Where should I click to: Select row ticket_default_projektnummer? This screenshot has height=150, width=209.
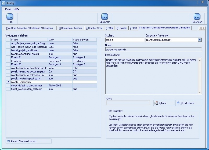click(51, 86)
